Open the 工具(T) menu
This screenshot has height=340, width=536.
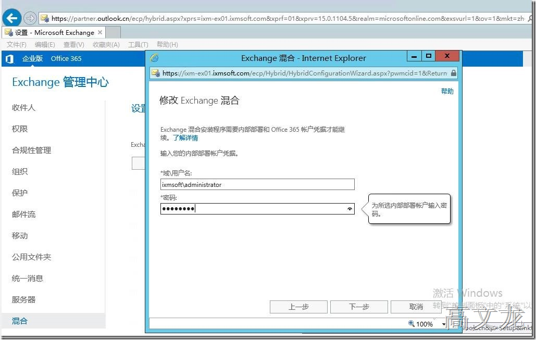138,45
